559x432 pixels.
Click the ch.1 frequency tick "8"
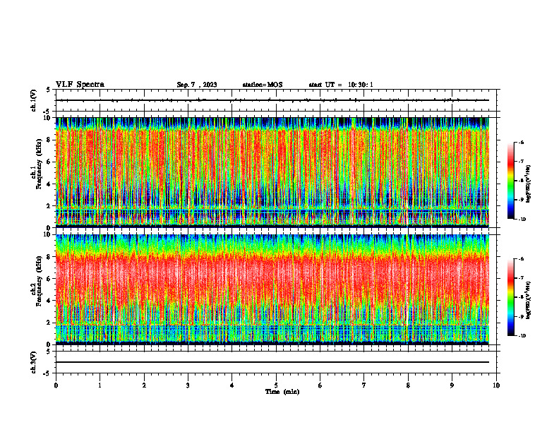click(49, 140)
